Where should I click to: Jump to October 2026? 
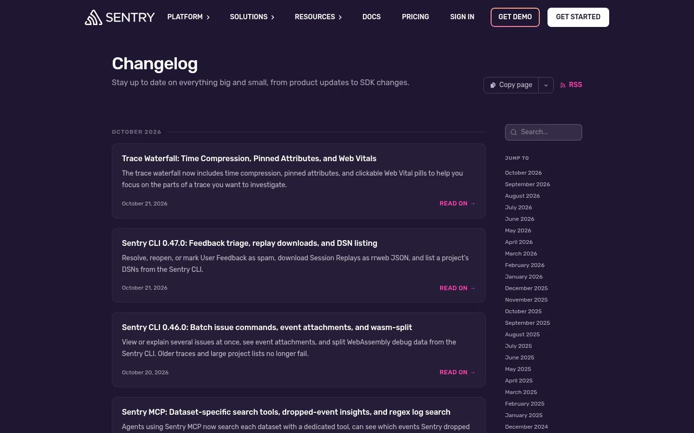pyautogui.click(x=523, y=173)
